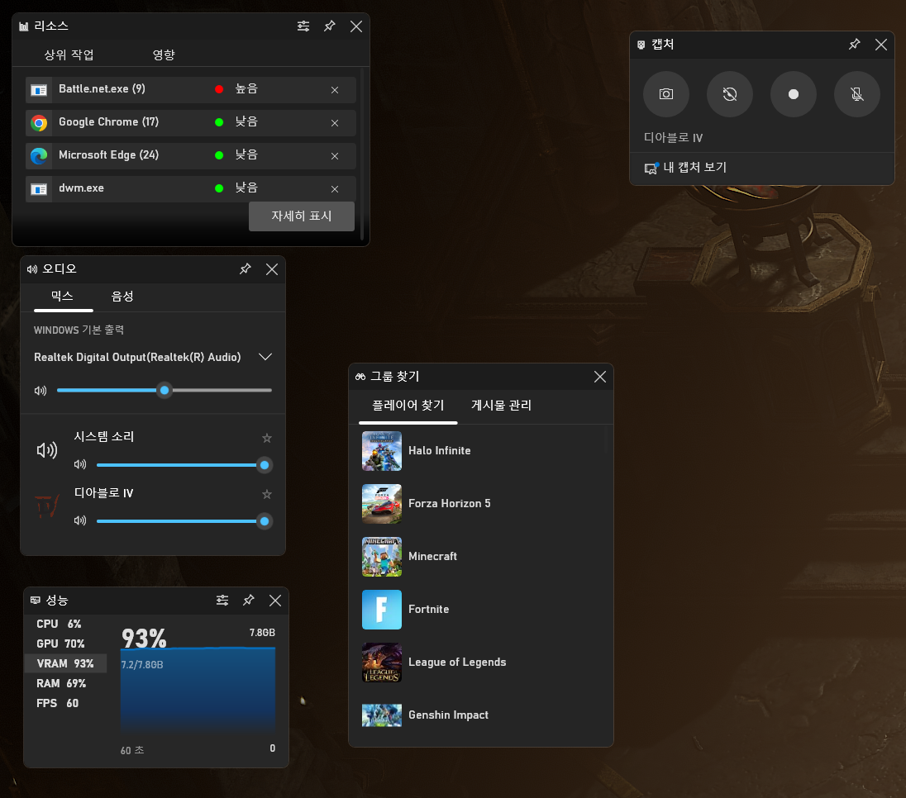Switch to 플레이어 찾기 tab

408,406
